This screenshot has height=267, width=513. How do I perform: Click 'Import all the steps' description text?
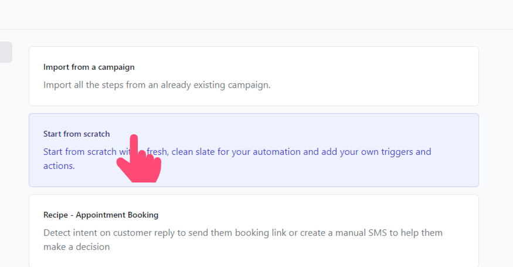point(157,85)
